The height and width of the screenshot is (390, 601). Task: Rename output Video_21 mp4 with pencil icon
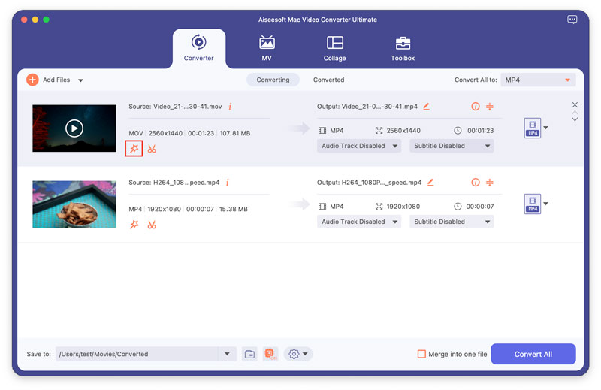pyautogui.click(x=426, y=106)
